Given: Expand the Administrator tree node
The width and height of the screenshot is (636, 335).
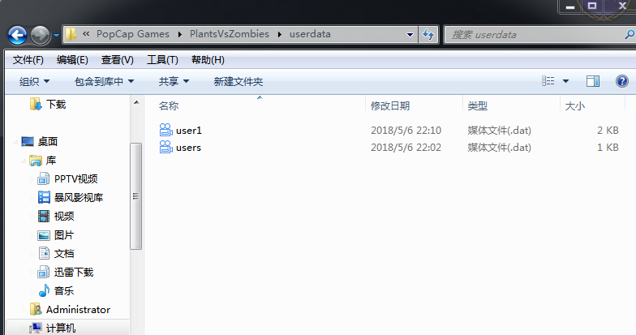Looking at the screenshot, I should click(24, 310).
